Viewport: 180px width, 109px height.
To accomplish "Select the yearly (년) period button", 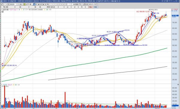I will click(x=41, y=4).
